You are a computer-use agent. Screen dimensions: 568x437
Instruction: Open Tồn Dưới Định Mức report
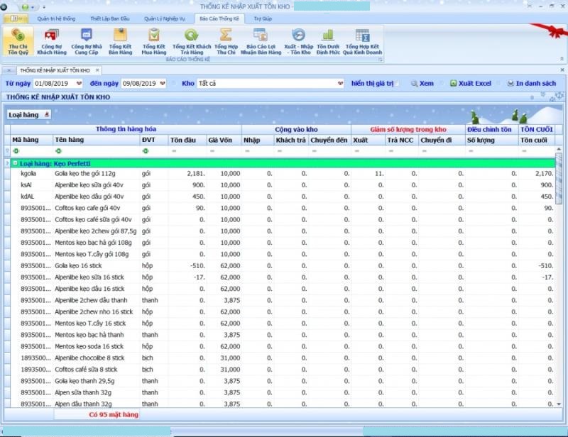pyautogui.click(x=328, y=41)
